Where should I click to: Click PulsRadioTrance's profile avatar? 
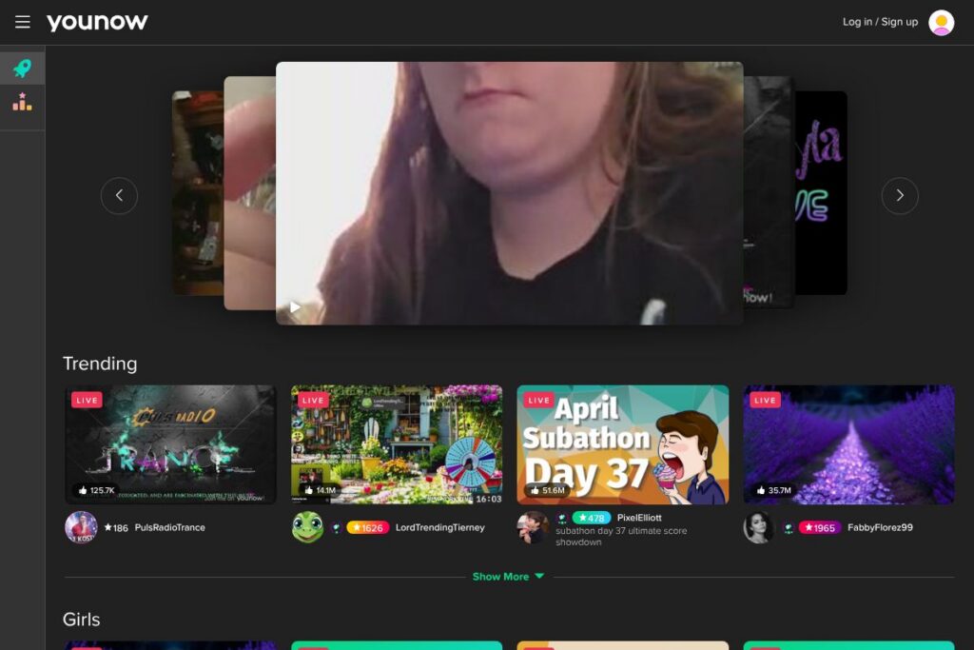click(x=81, y=527)
